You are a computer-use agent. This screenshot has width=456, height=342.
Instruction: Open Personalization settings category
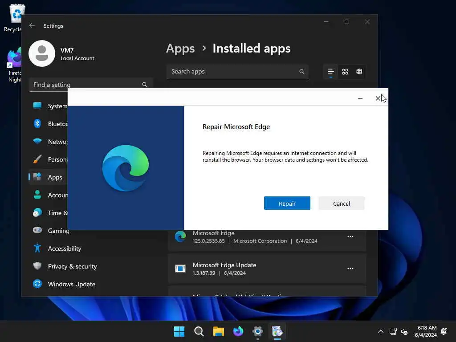coord(48,159)
